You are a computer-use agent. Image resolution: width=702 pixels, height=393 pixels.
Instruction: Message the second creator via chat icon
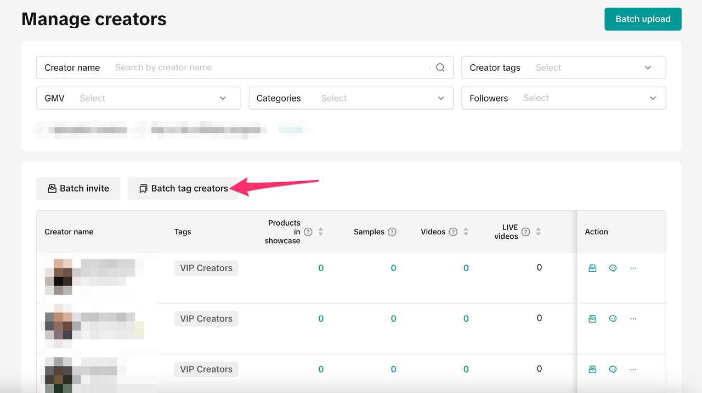(613, 319)
